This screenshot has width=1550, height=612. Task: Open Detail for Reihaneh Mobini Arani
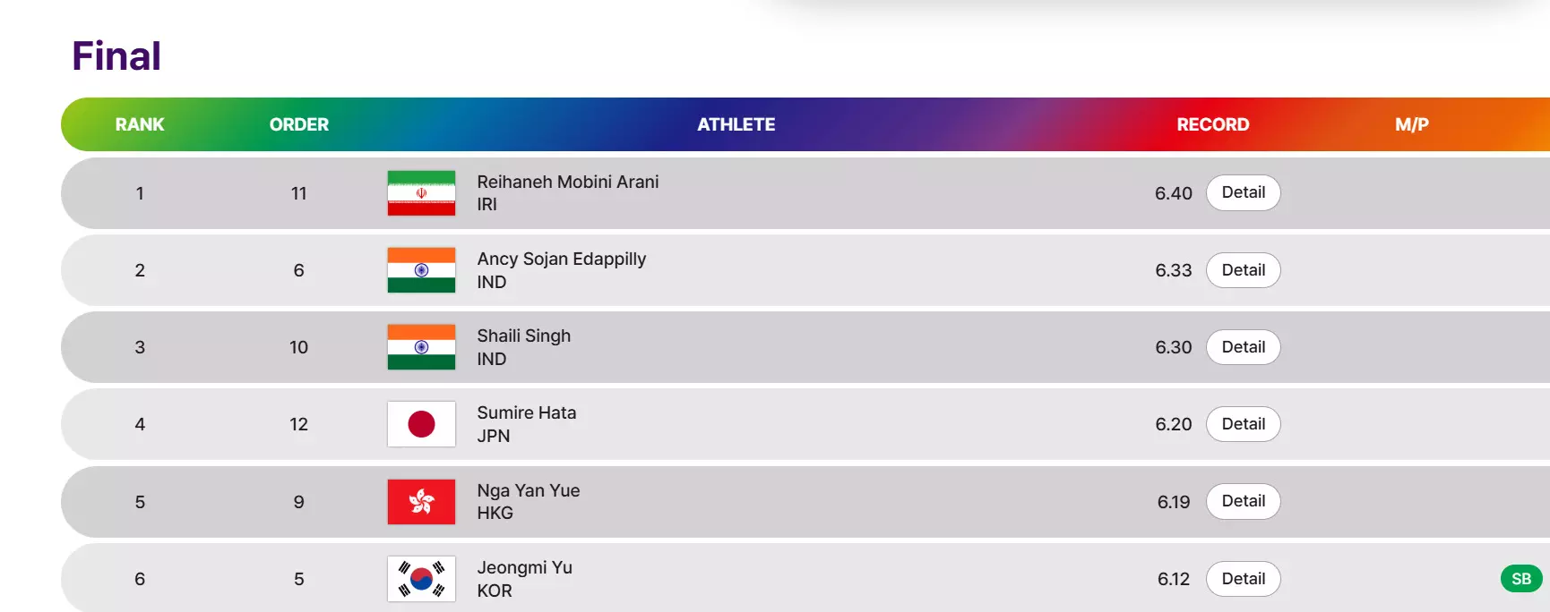[x=1243, y=193]
